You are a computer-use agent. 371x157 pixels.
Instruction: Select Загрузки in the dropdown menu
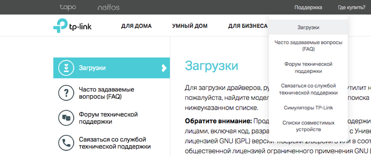coord(308,27)
